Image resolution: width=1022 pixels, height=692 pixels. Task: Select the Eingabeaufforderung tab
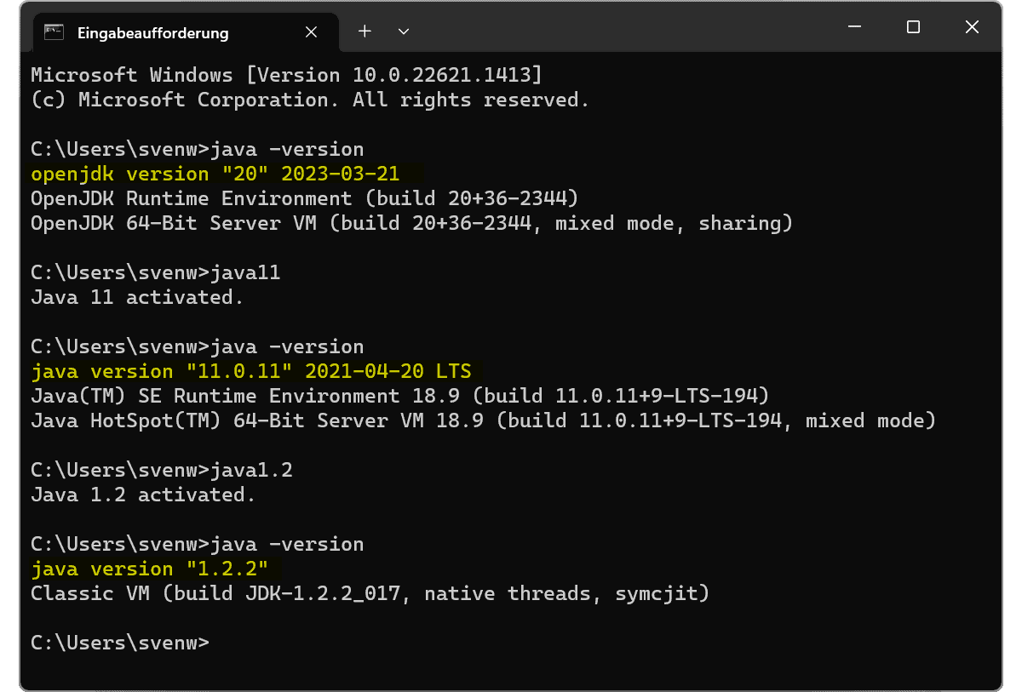153,32
